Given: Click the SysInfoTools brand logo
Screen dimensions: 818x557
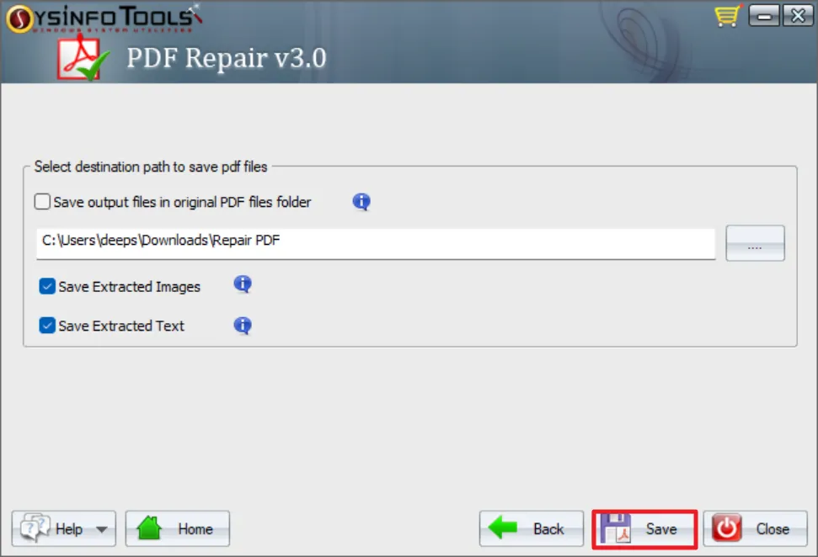Looking at the screenshot, I should [x=104, y=19].
